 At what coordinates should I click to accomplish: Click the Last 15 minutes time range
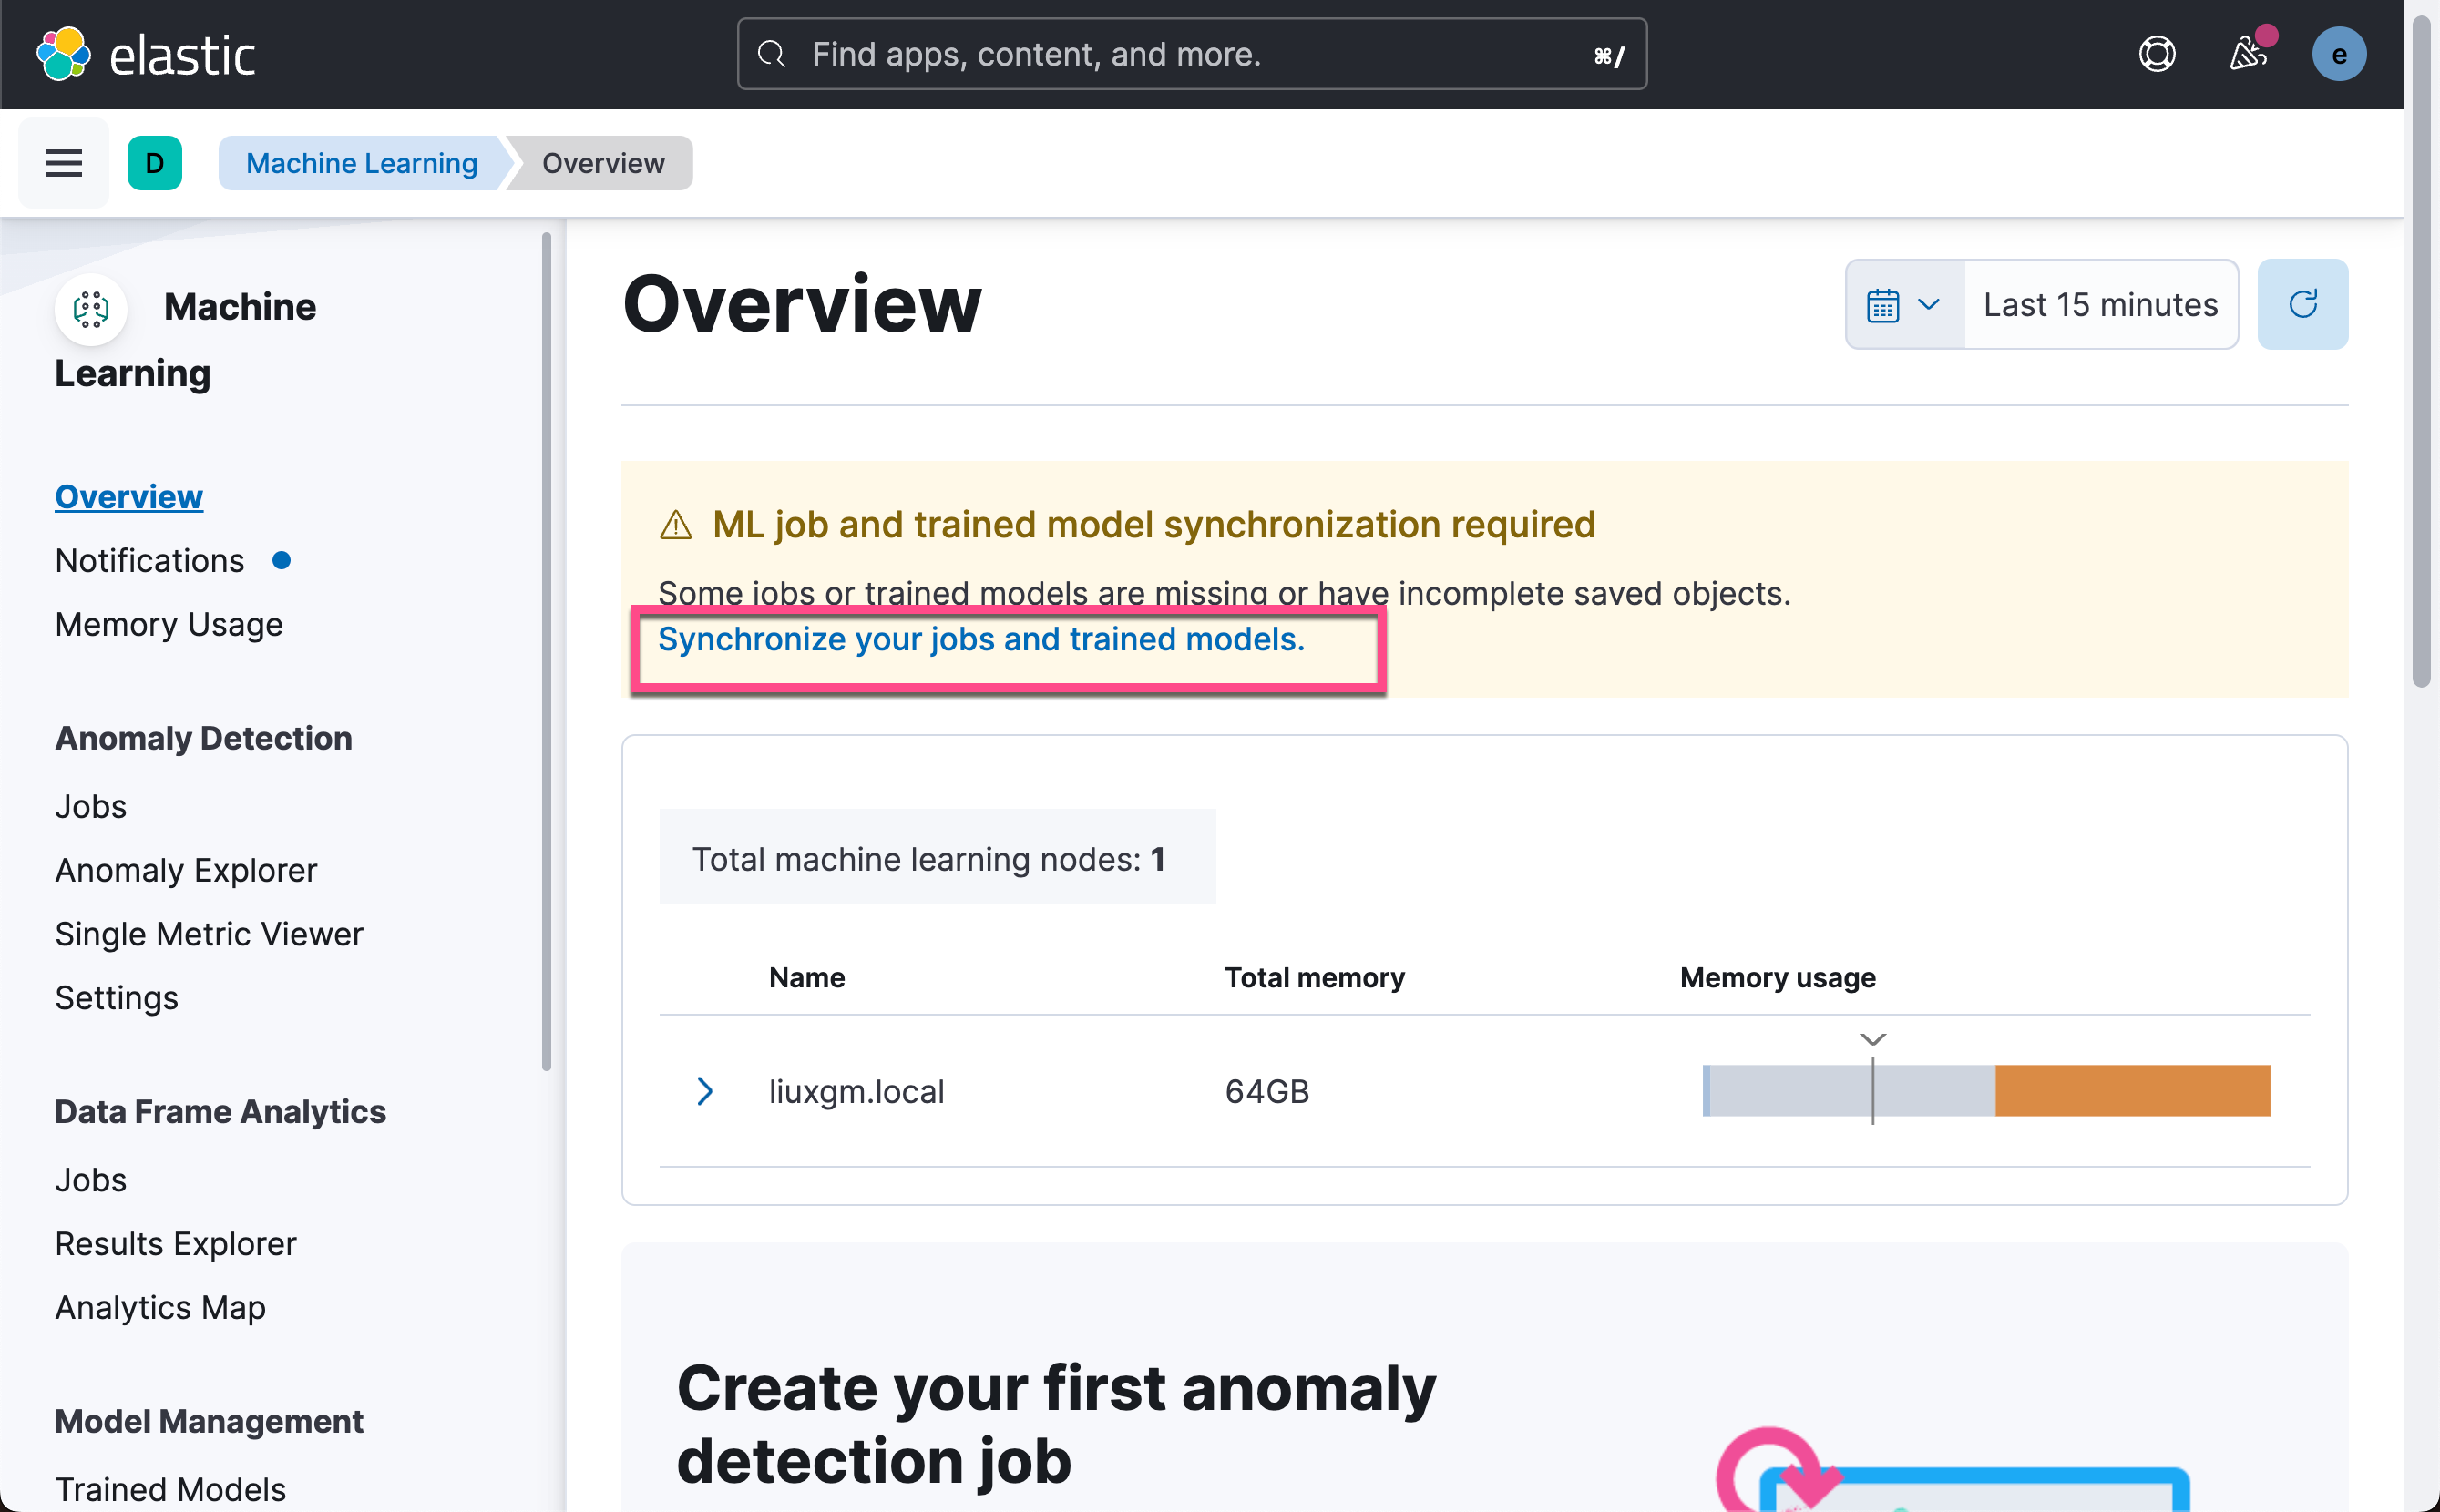2100,304
